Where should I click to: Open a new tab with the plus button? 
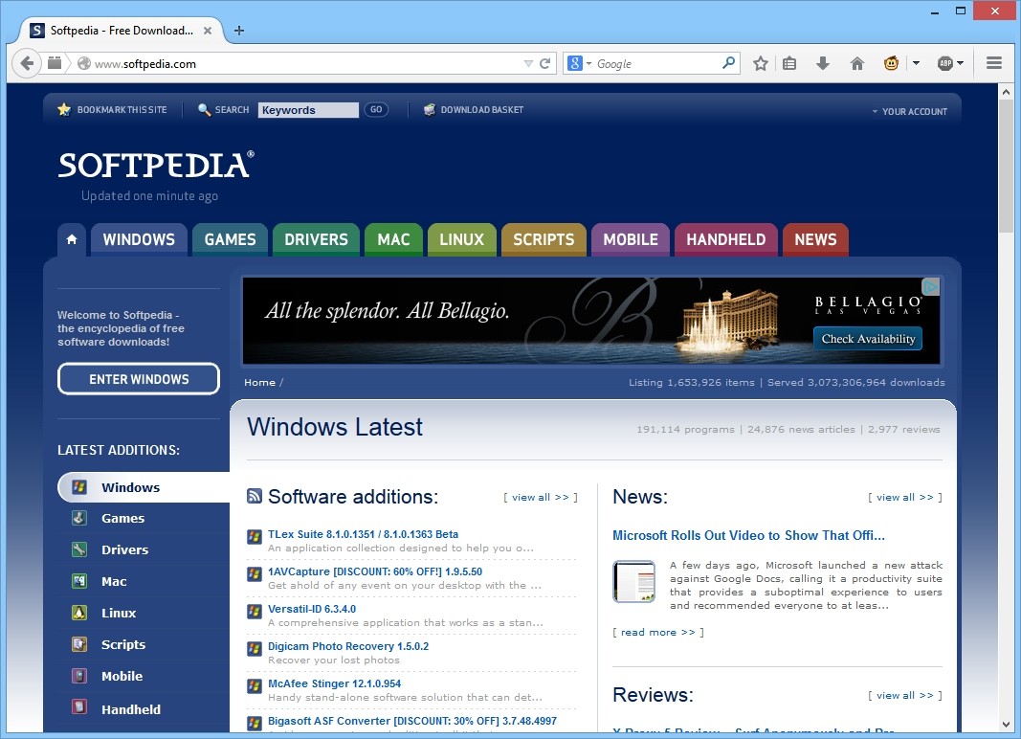(x=239, y=31)
